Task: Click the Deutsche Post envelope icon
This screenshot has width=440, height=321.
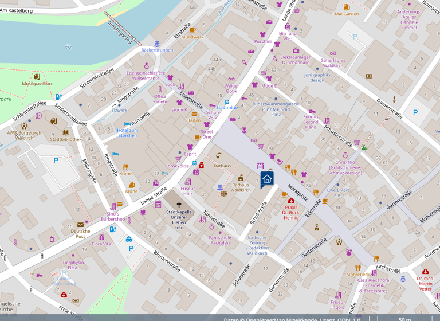Action: pos(80,224)
